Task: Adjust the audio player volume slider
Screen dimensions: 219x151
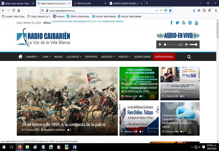Action: click(193, 44)
